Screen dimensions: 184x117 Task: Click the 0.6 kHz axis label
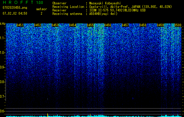[3, 111]
